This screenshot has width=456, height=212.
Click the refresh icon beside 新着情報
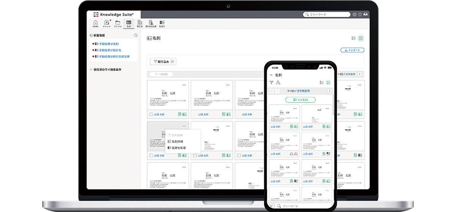coord(136,35)
